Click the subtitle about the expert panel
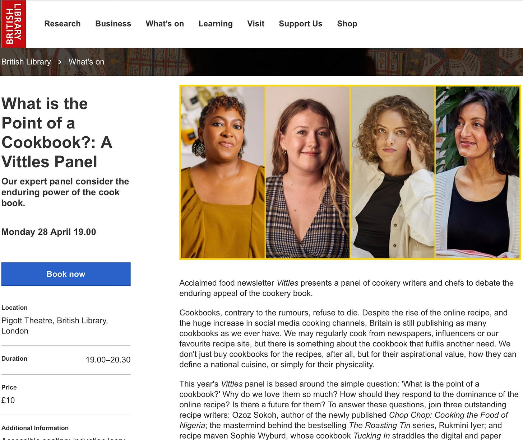This screenshot has width=523, height=440. coord(65,192)
